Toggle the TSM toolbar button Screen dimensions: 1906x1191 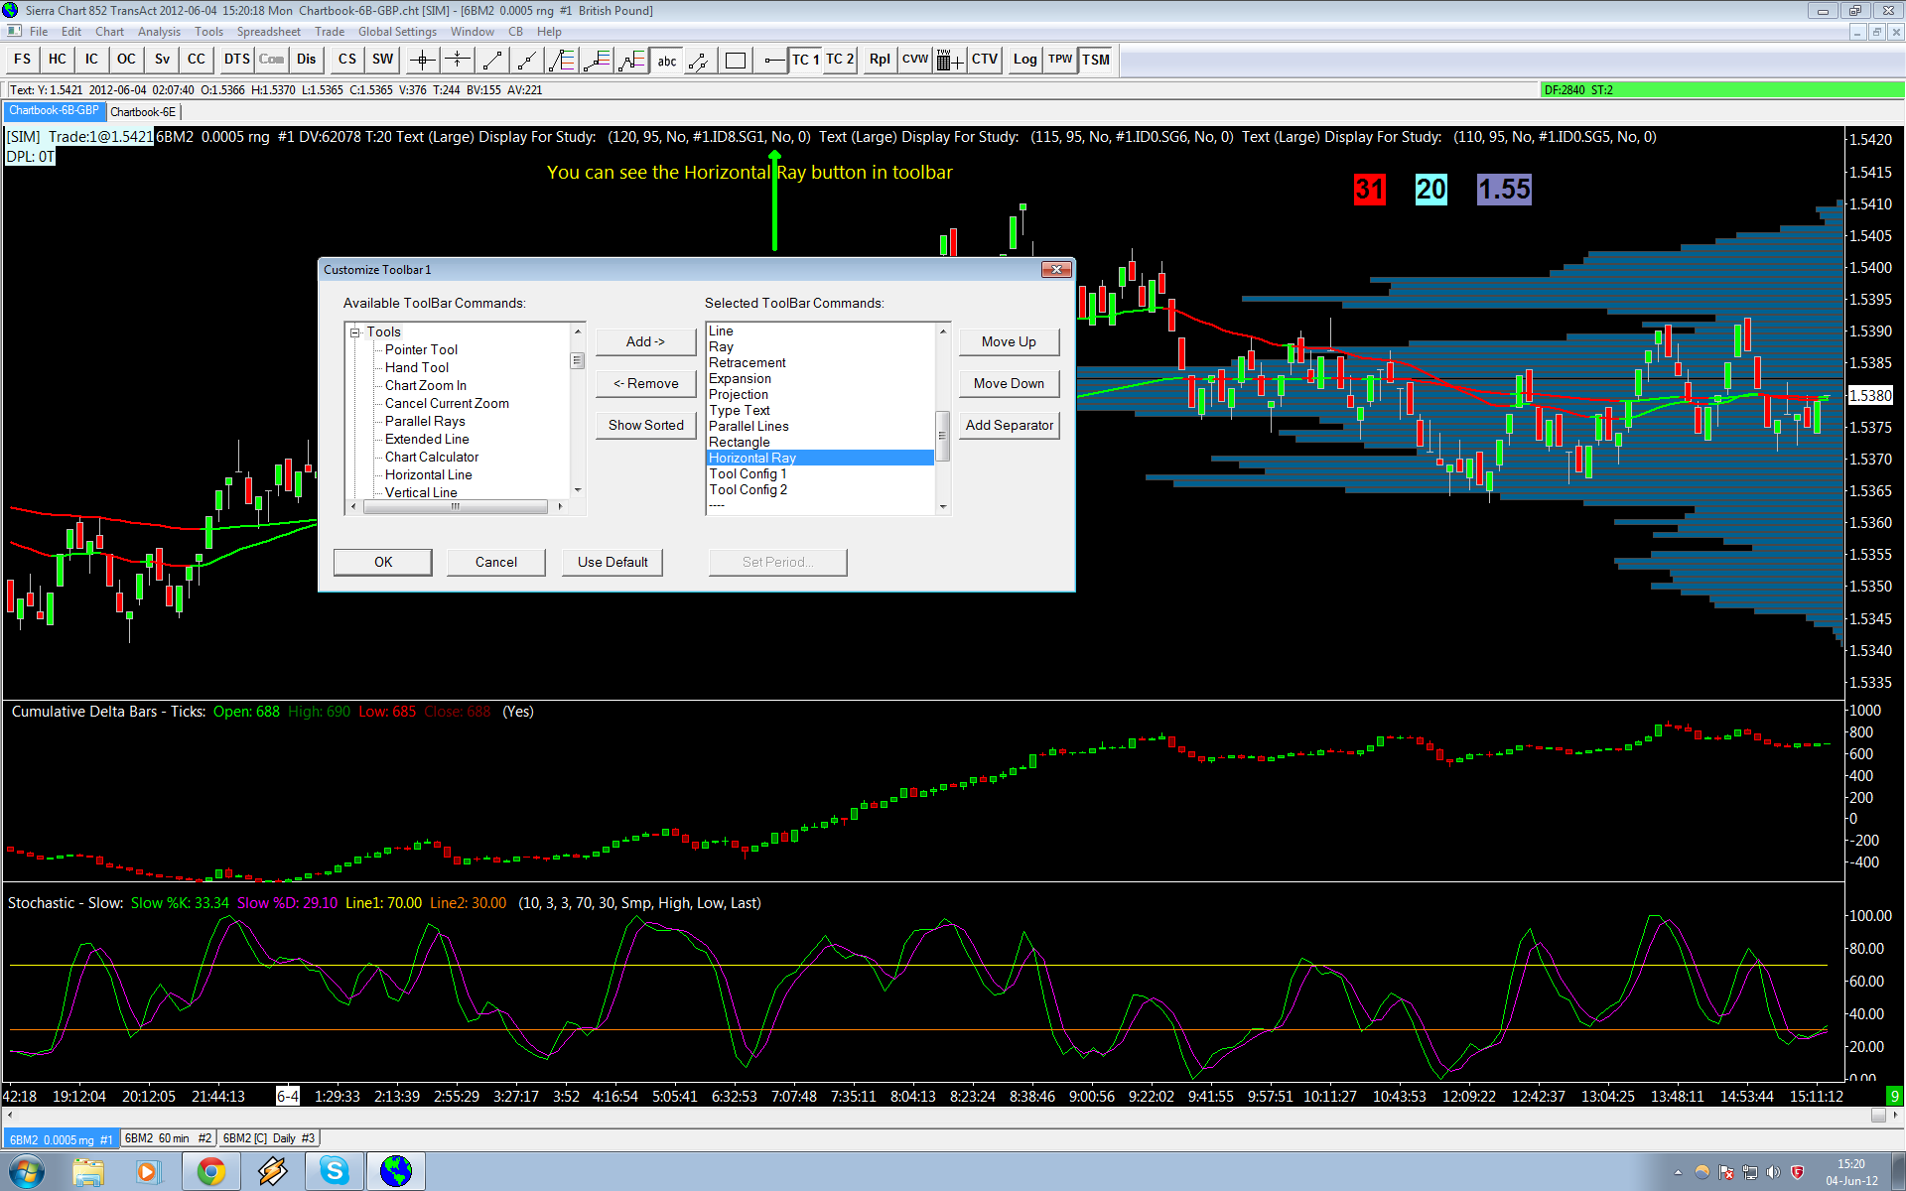point(1096,60)
